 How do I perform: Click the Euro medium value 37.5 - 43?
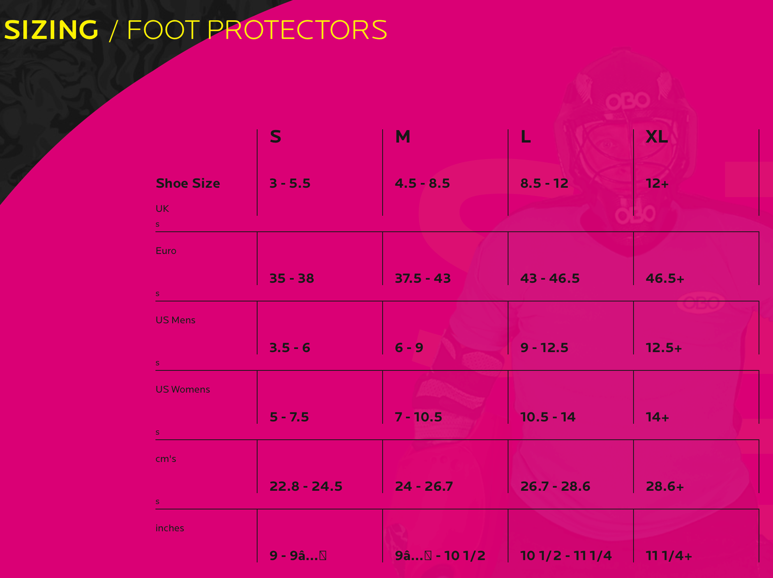tap(423, 278)
